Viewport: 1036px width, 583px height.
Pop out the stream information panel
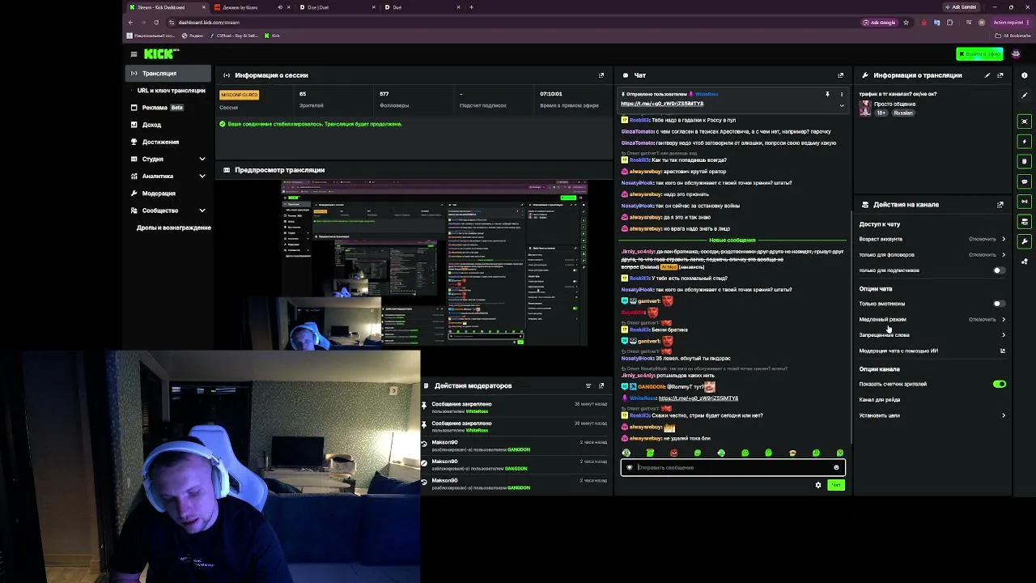tap(1000, 75)
